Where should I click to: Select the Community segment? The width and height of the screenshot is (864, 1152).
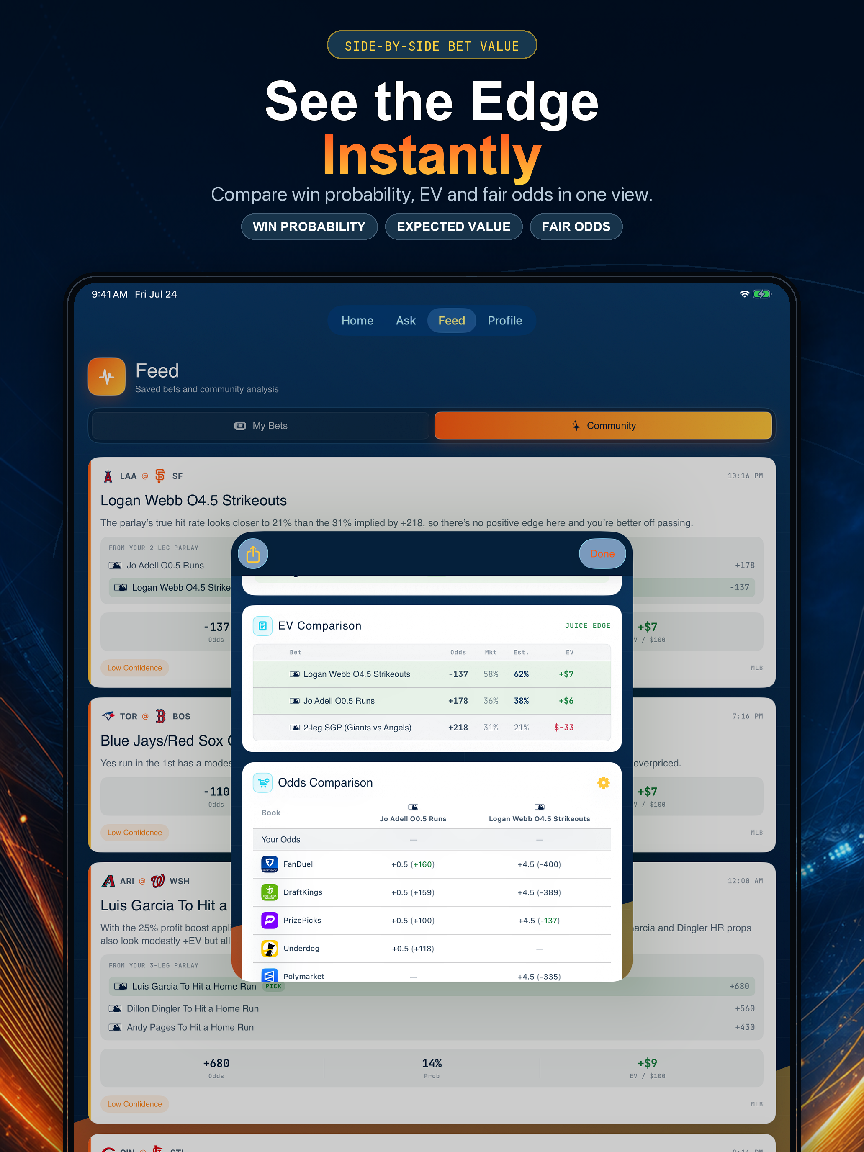pos(603,426)
